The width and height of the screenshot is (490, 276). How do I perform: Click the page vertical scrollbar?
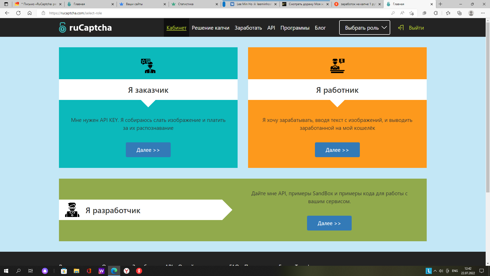(488, 107)
